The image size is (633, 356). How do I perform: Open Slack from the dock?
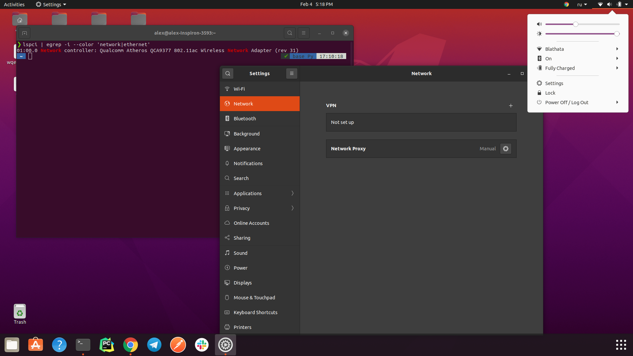click(202, 345)
